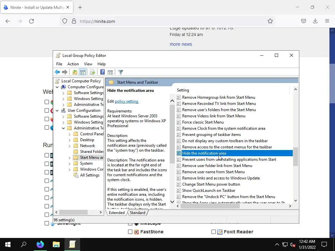Click the network tray icon
This screenshot has height=251, width=335.
click(x=285, y=244)
